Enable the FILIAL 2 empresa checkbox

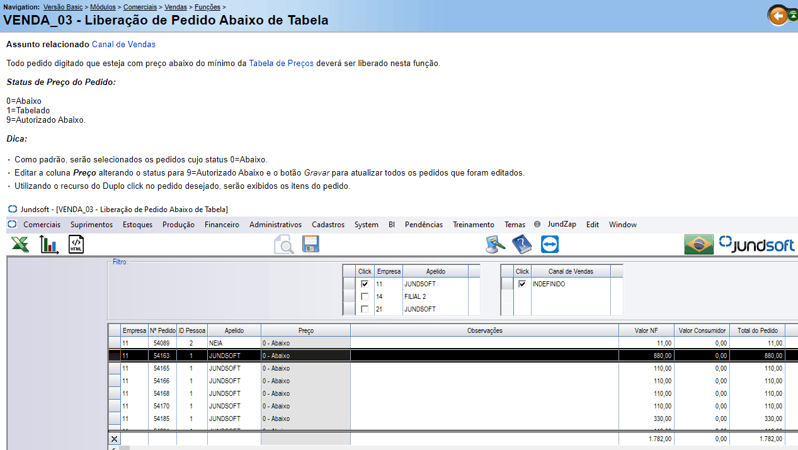(364, 296)
